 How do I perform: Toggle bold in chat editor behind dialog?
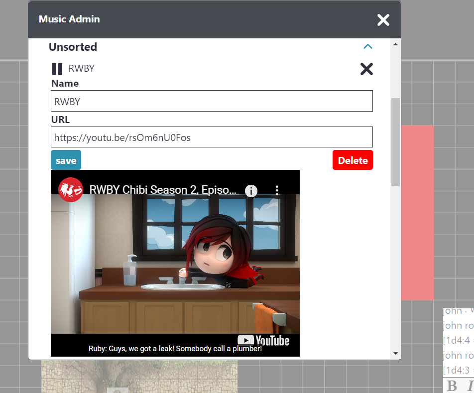pyautogui.click(x=452, y=386)
